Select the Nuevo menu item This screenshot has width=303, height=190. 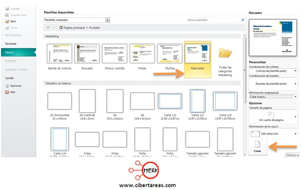point(18,52)
